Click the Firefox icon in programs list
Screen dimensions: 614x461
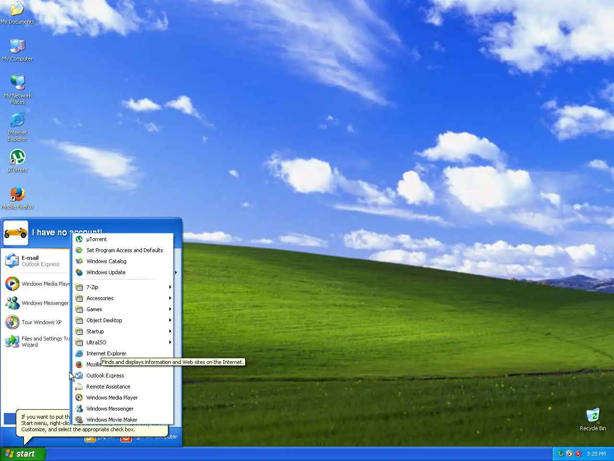79,364
